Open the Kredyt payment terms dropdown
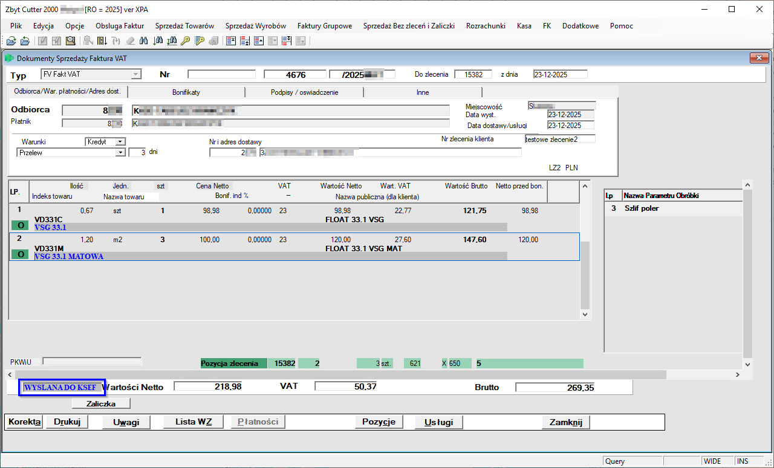The height and width of the screenshot is (468, 774). pos(120,141)
